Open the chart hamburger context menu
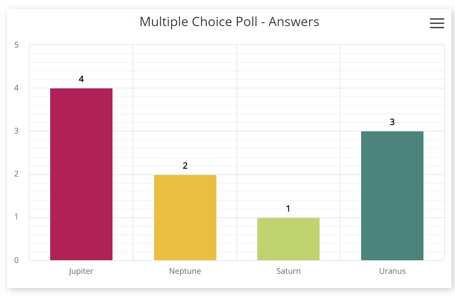 (x=437, y=23)
